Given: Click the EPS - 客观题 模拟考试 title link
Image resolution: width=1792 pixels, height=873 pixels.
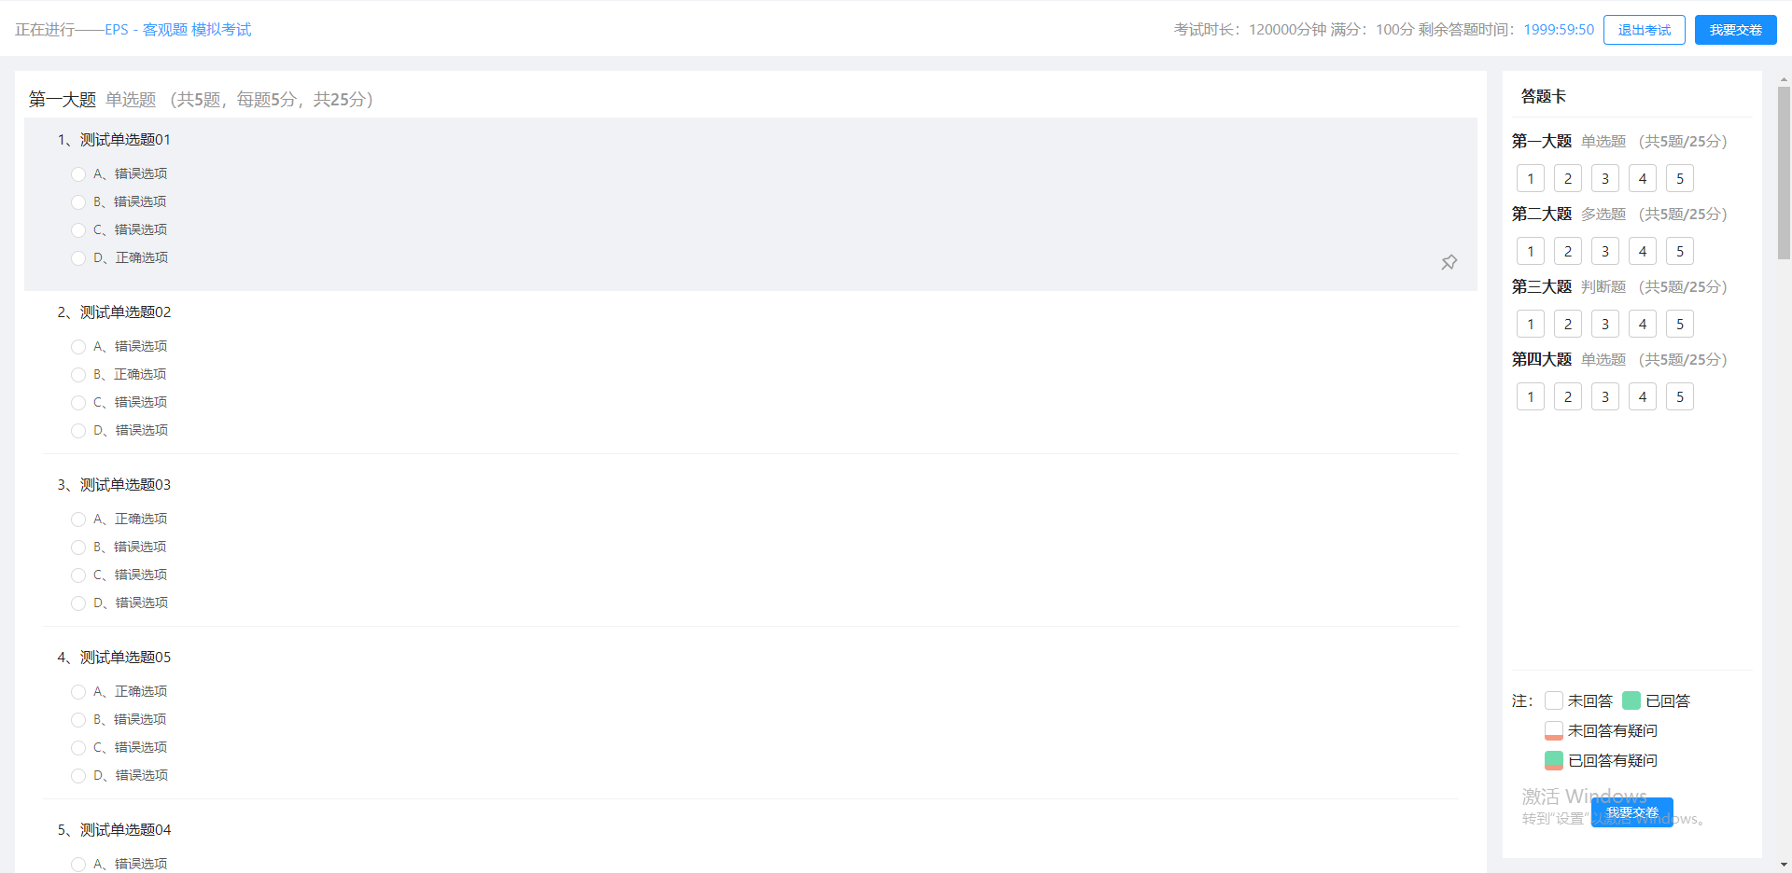Looking at the screenshot, I should 177,30.
